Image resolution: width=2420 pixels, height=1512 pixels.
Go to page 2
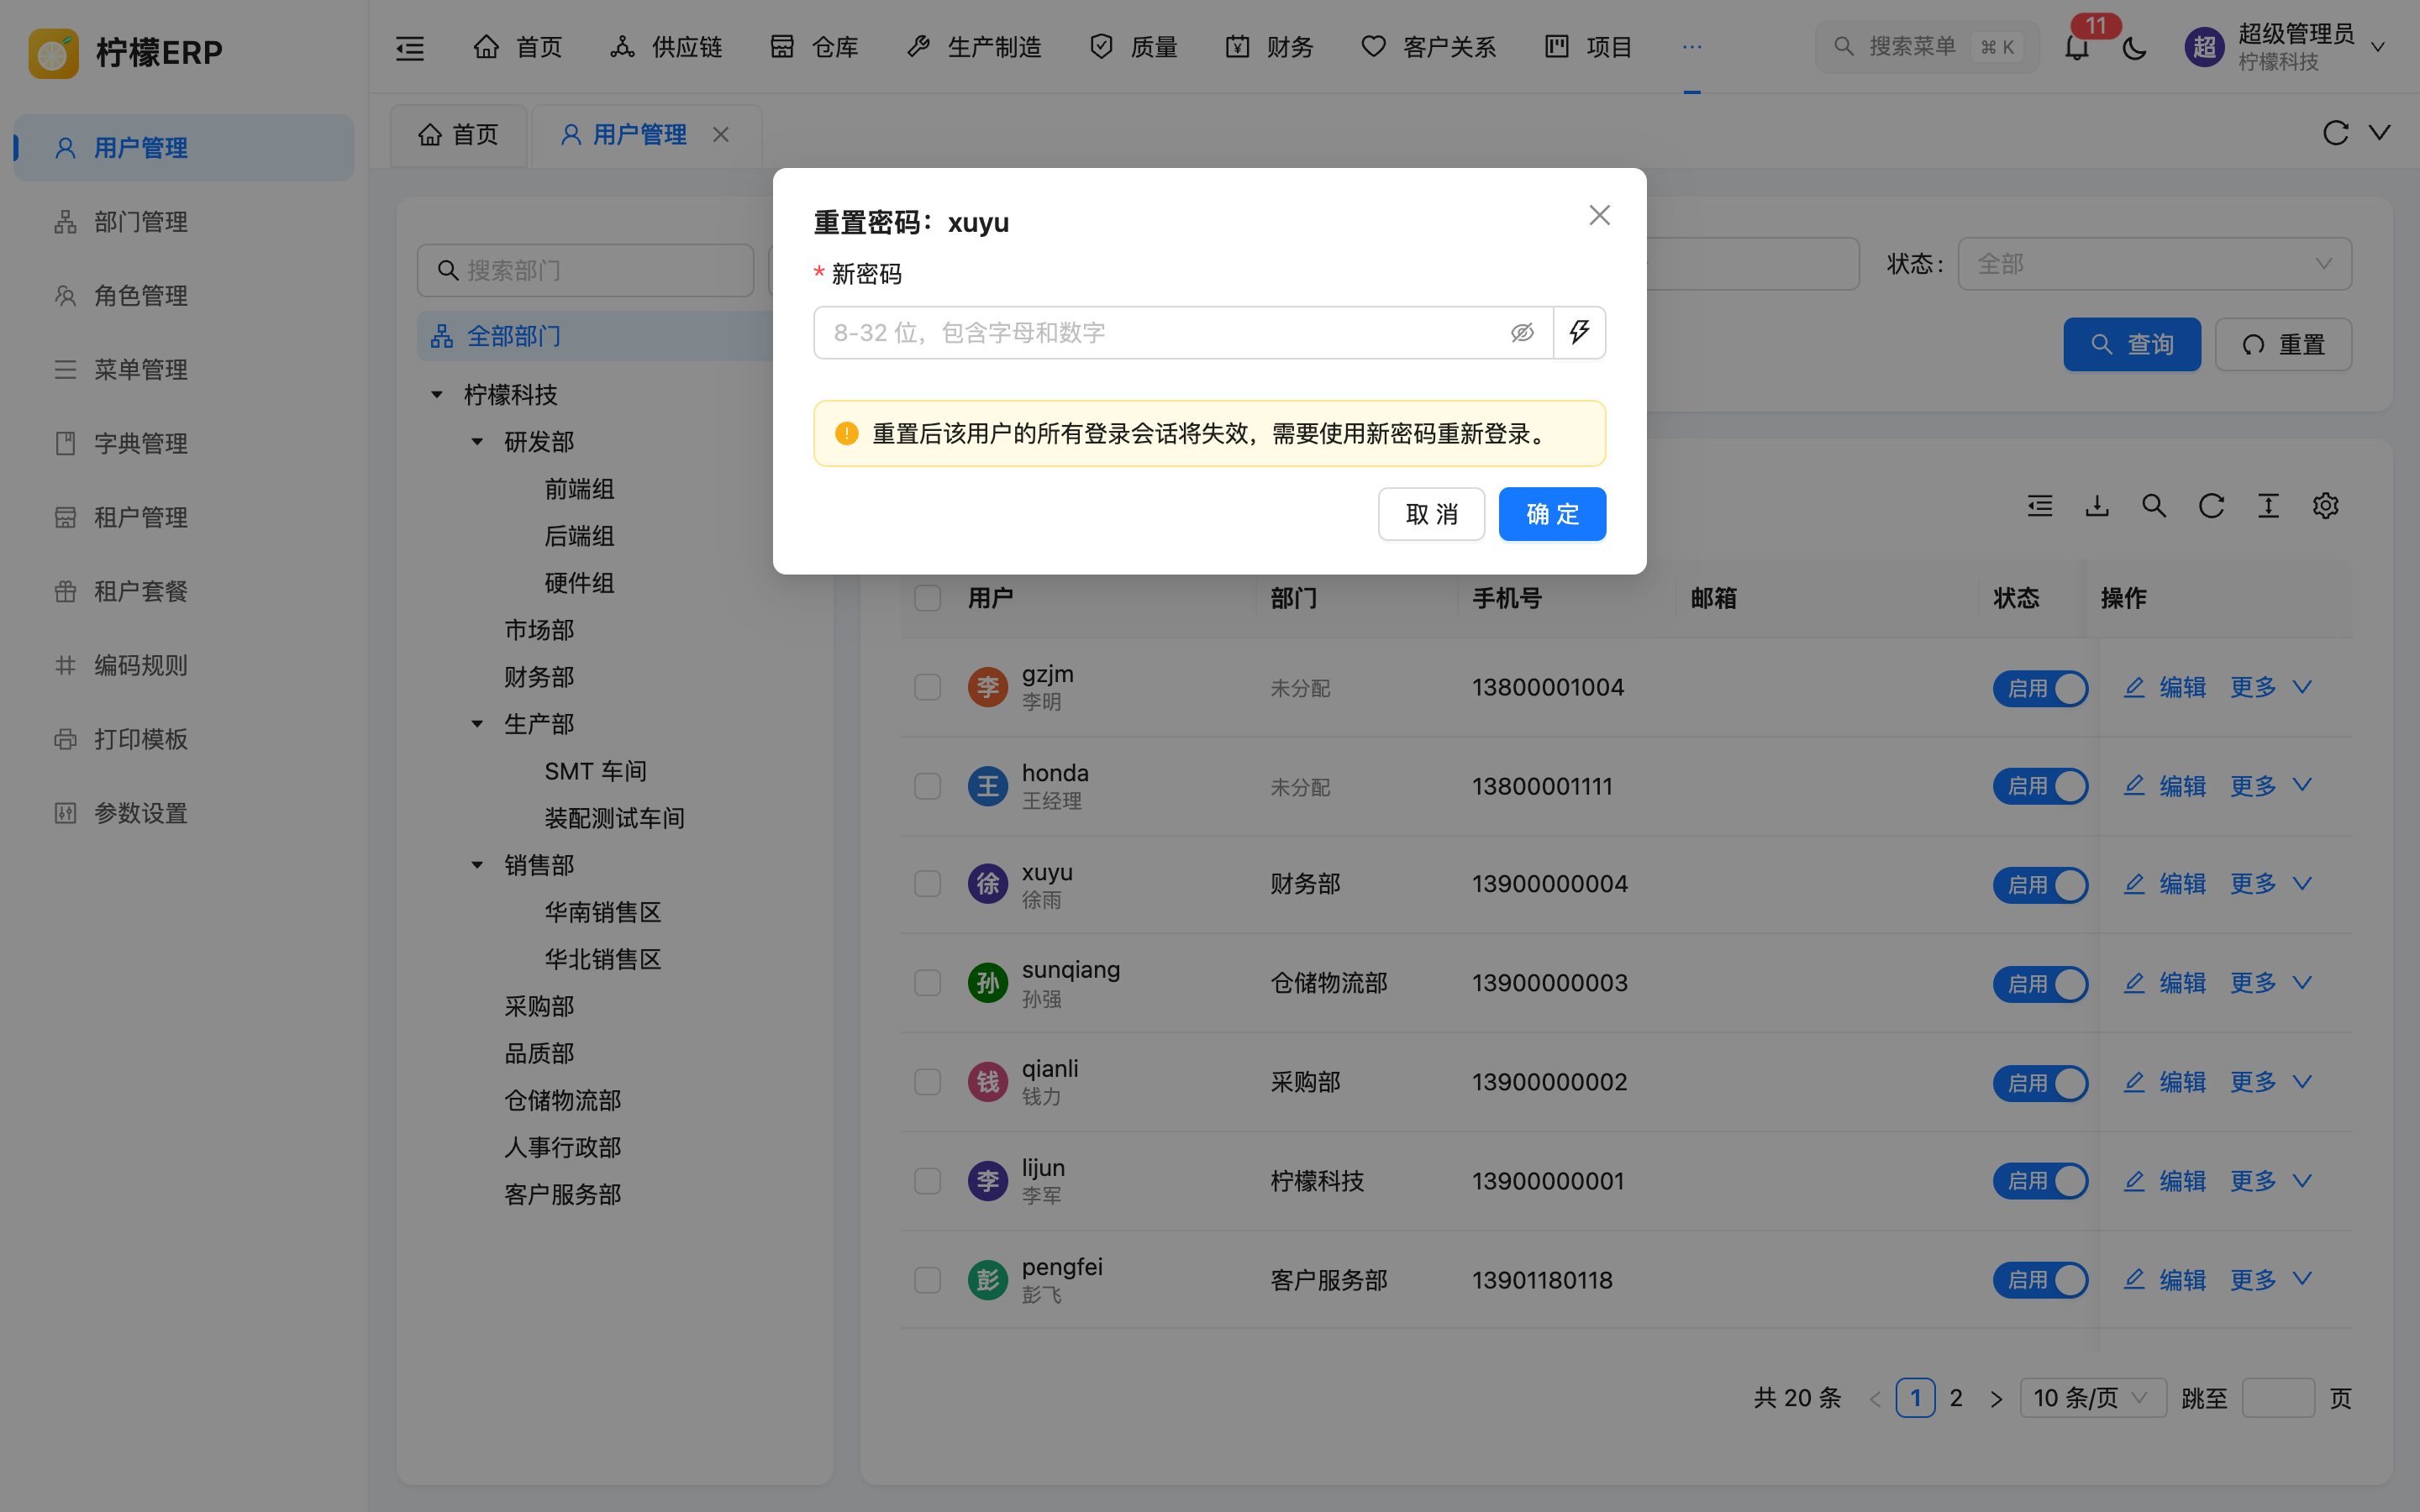1955,1398
